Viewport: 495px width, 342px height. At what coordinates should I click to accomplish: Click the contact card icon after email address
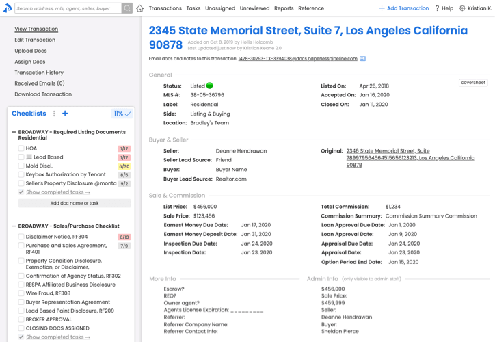pyautogui.click(x=363, y=58)
